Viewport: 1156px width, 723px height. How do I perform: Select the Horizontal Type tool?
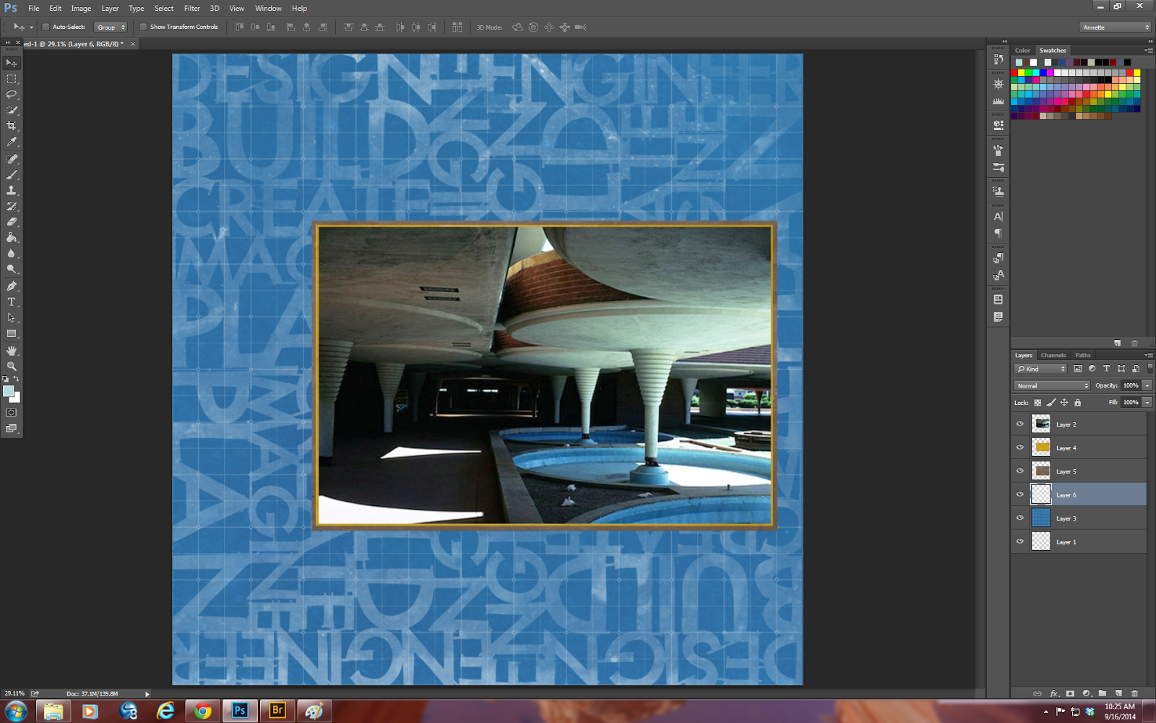click(x=12, y=302)
